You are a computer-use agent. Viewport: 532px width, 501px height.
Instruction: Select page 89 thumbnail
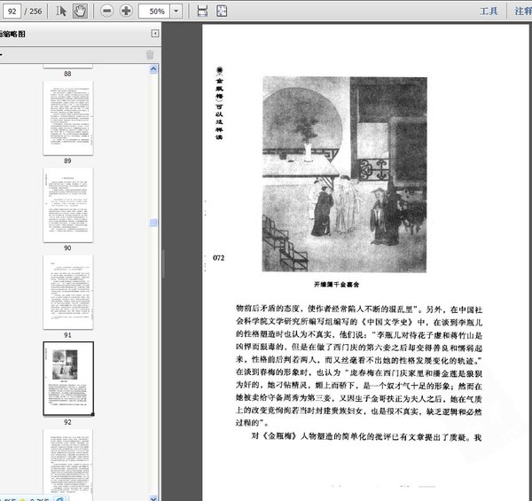coord(68,118)
